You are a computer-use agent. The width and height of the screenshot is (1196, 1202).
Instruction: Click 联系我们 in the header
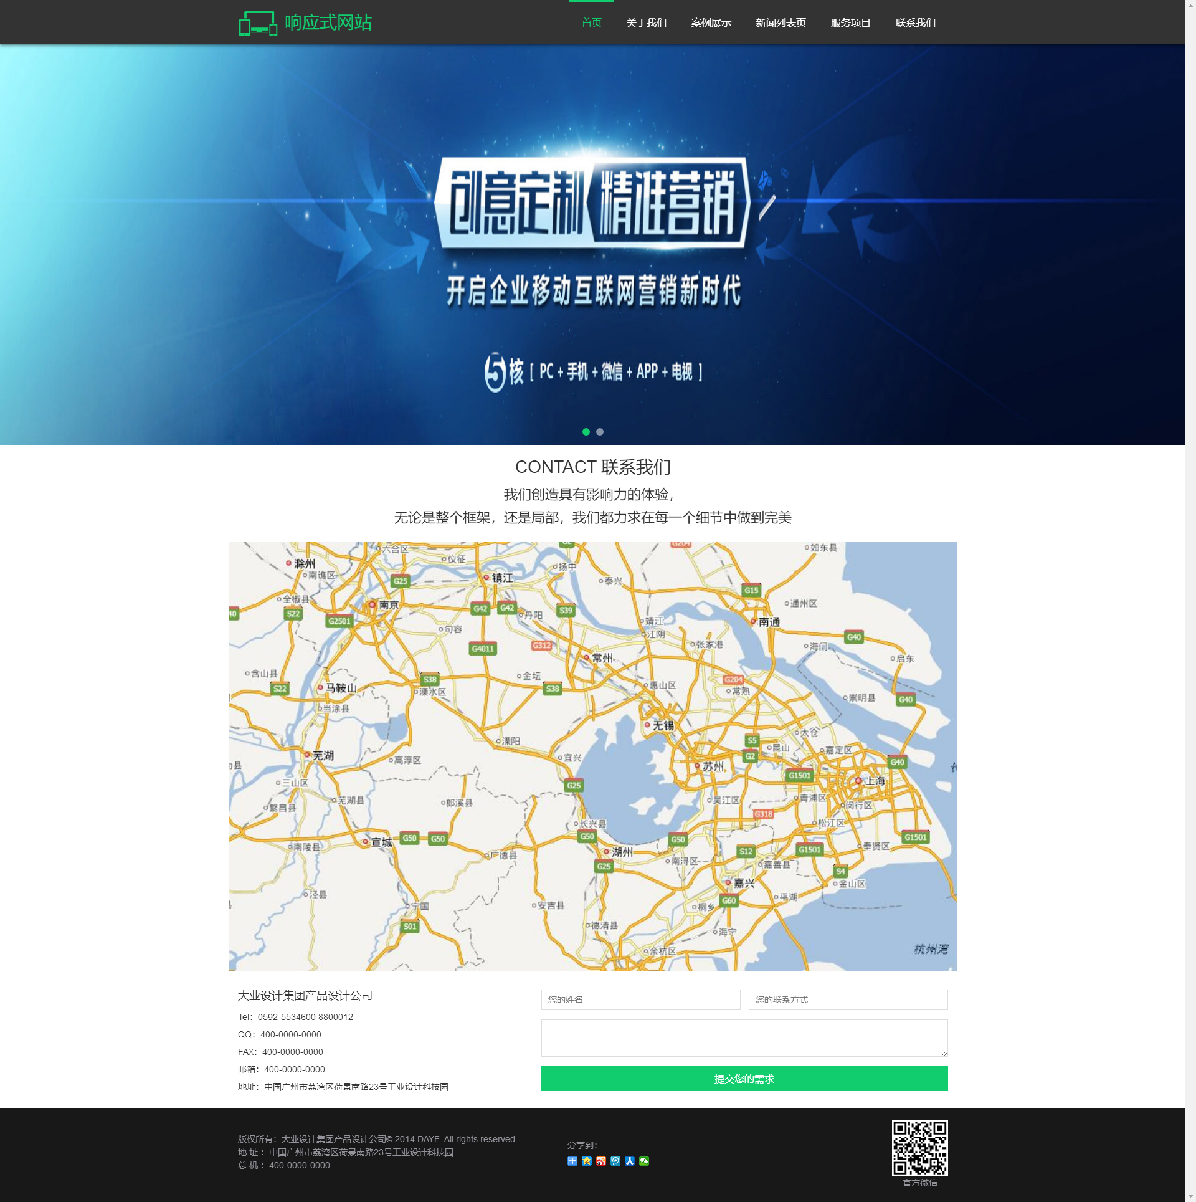[x=915, y=23]
